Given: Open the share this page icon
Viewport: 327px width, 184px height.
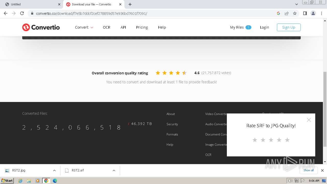Looking at the screenshot, I should pos(287,13).
